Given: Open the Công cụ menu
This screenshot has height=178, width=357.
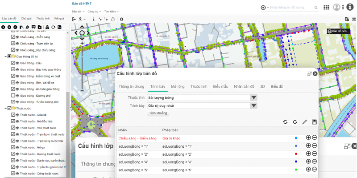Looking at the screenshot, I should click(94, 11).
